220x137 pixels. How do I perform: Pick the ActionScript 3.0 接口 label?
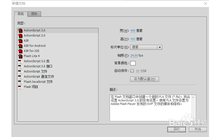click(38, 66)
